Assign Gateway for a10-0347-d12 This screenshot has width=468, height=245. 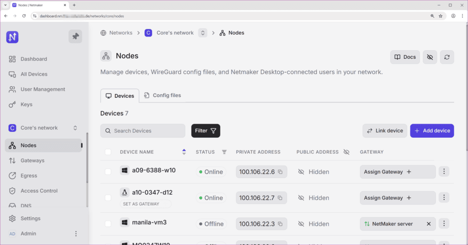point(398,198)
